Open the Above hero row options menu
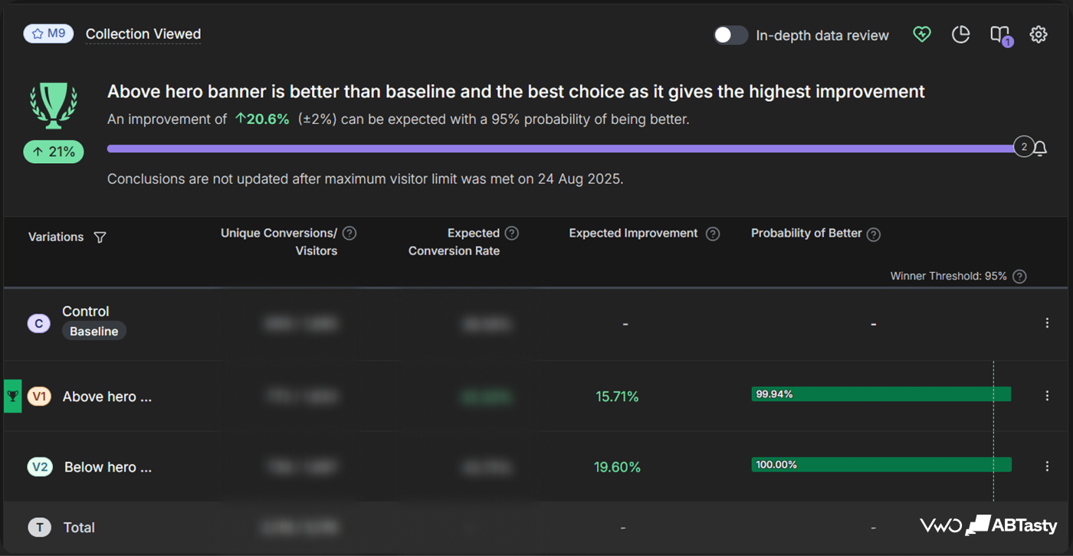Viewport: 1073px width, 556px height. [1047, 396]
